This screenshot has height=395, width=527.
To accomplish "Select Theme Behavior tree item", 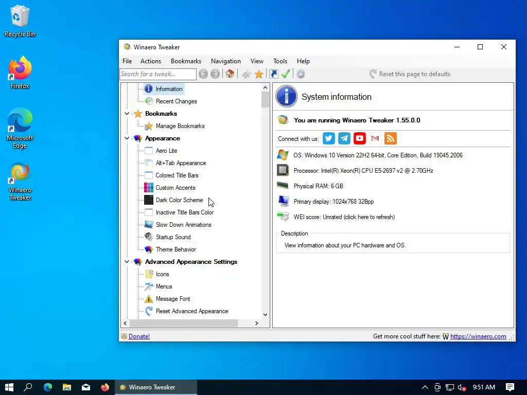I will [x=176, y=249].
